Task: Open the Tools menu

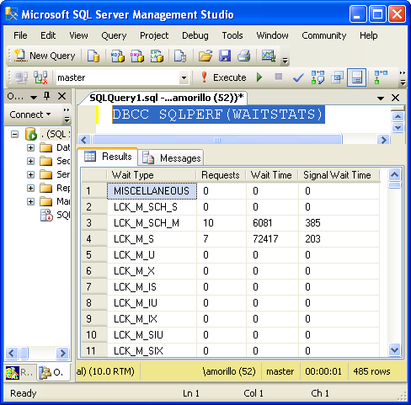Action: pyautogui.click(x=232, y=35)
